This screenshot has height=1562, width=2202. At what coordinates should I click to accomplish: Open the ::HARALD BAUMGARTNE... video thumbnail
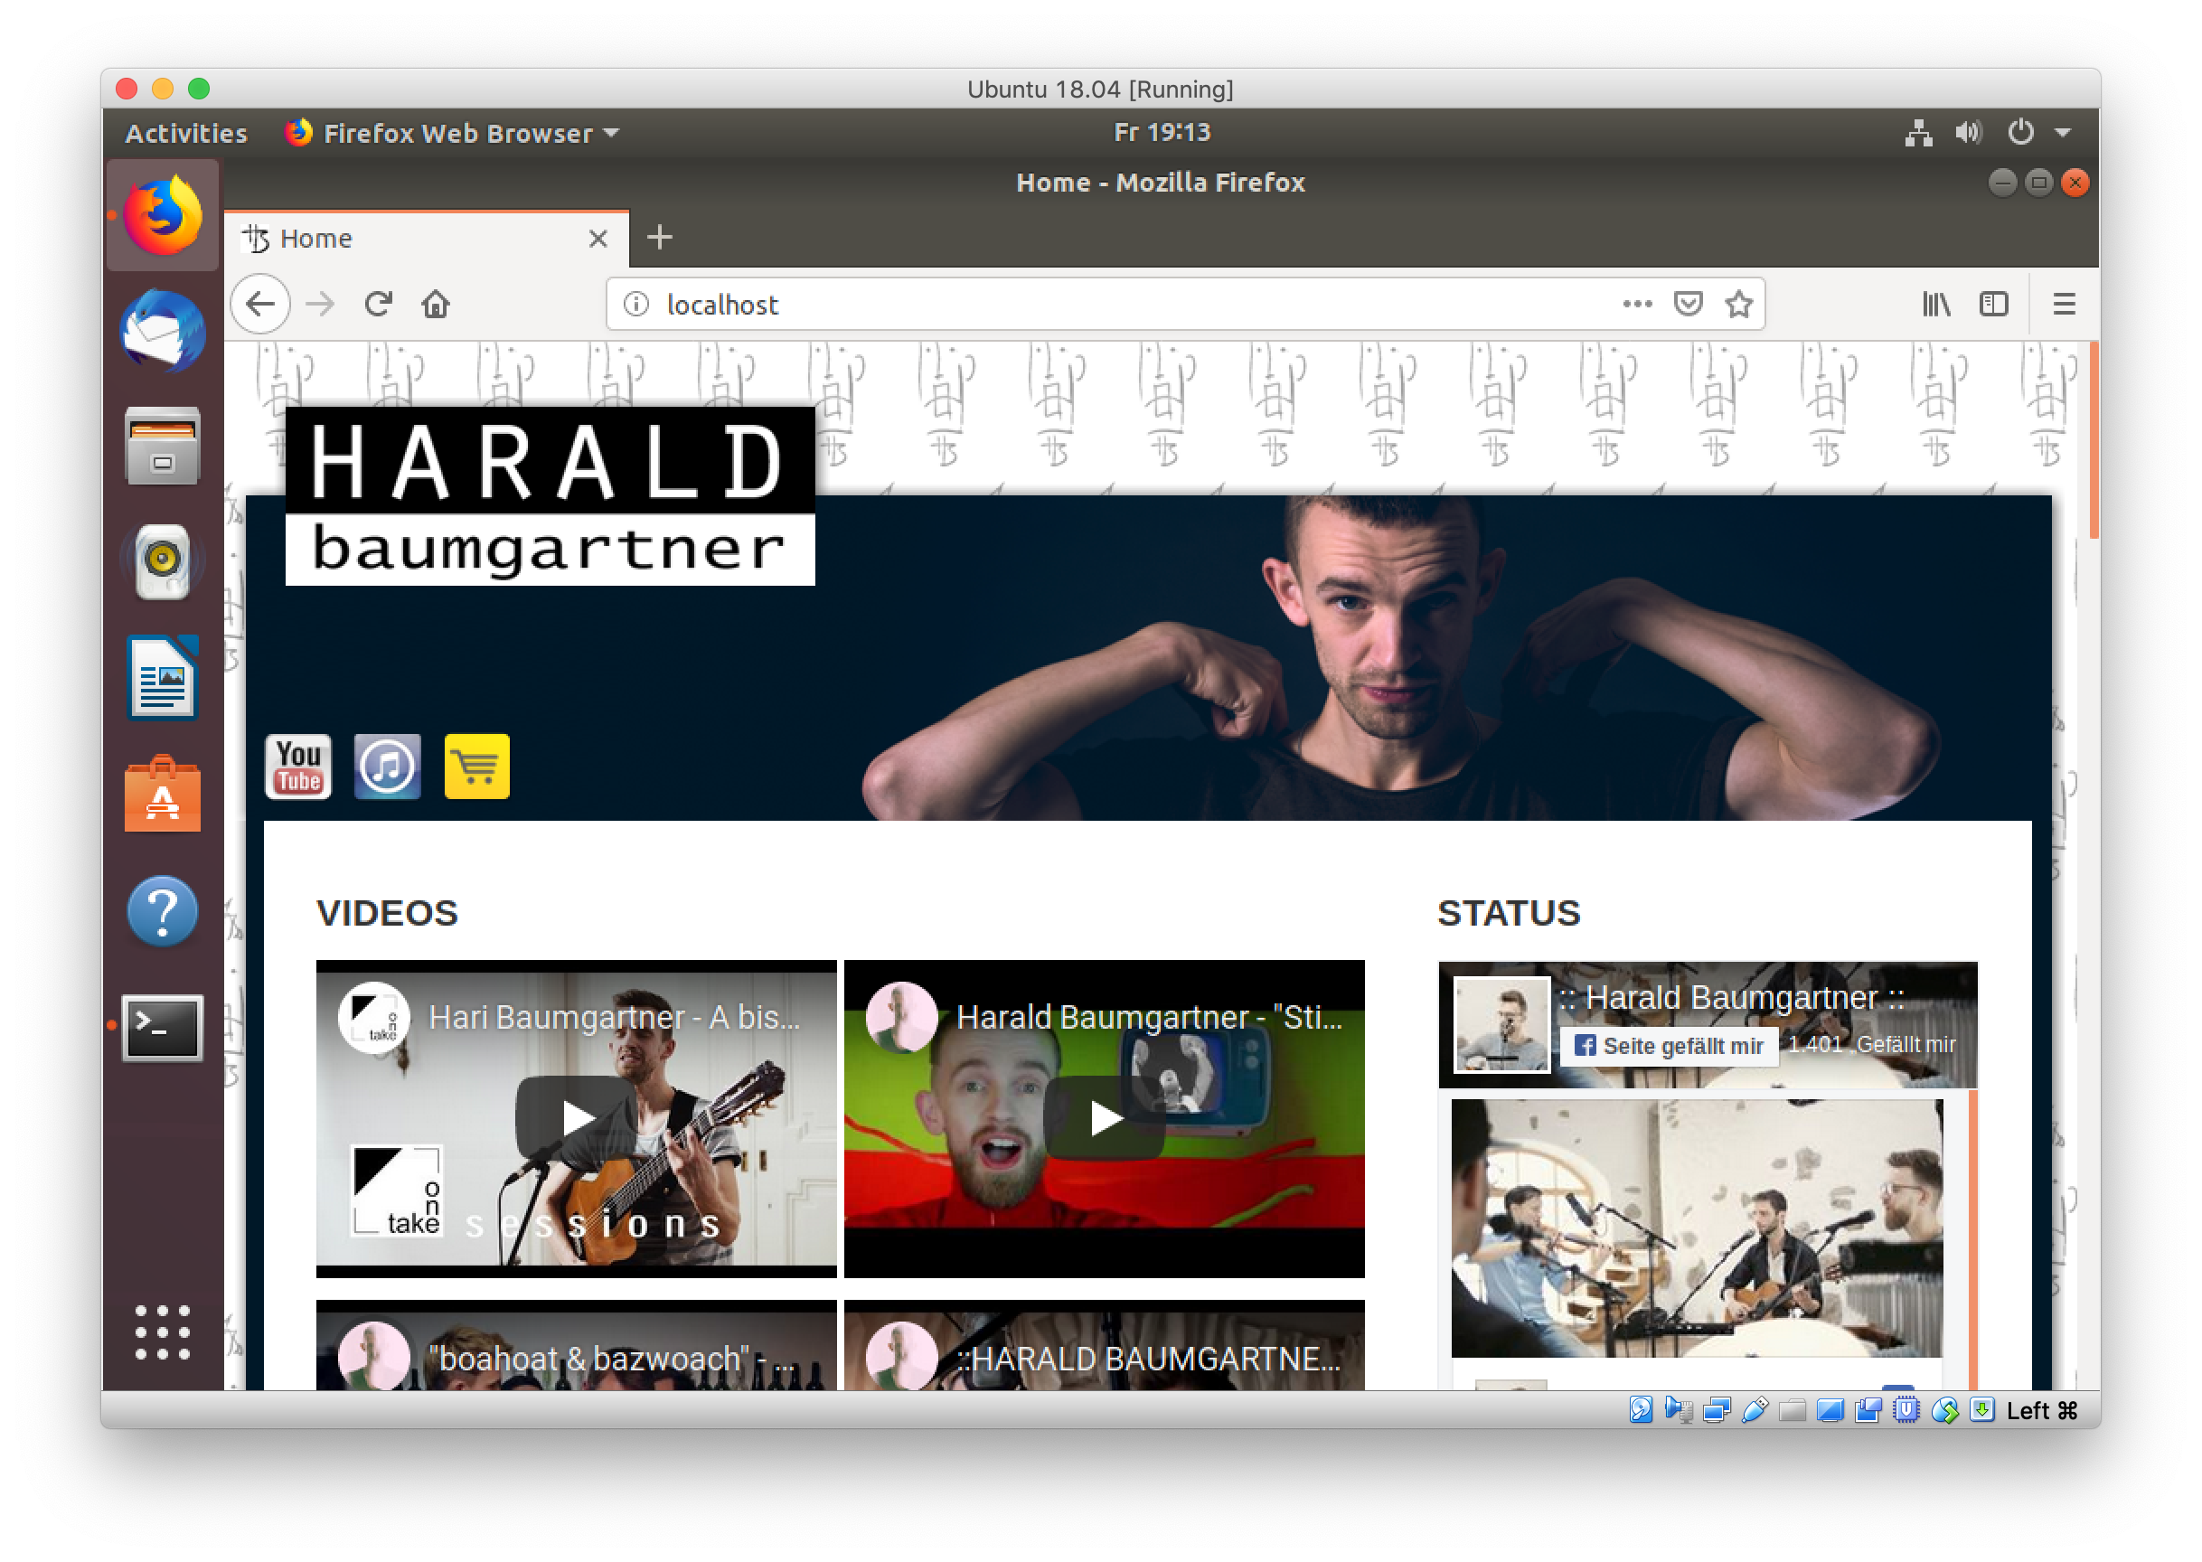pyautogui.click(x=1104, y=1346)
